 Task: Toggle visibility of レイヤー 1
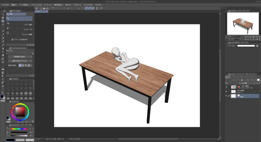point(226,91)
